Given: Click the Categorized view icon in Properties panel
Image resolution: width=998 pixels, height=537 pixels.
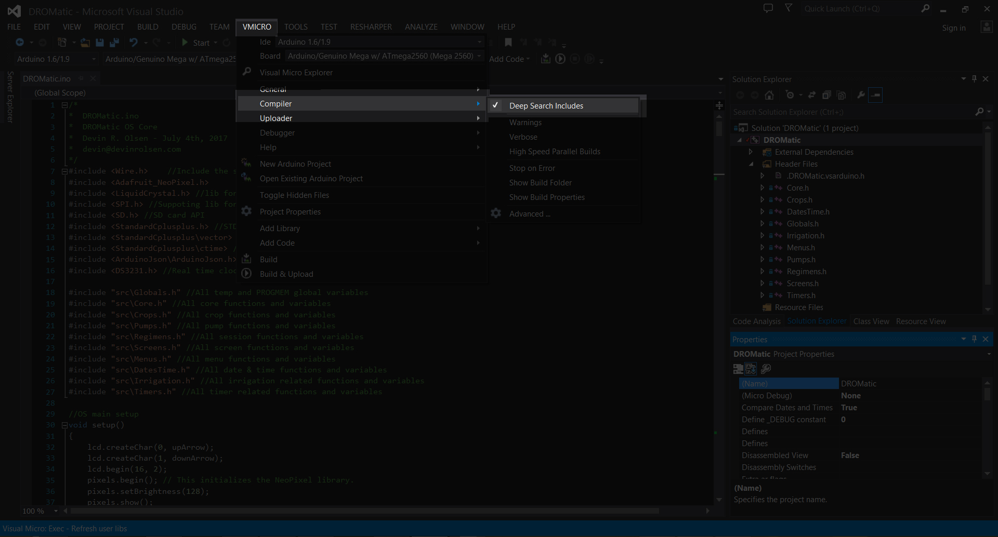Looking at the screenshot, I should pos(738,369).
